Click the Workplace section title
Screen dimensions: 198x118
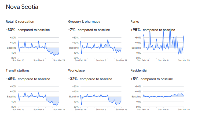tap(76, 70)
